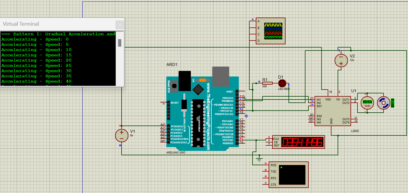Click the Arduino AREF pin label

coord(229,92)
